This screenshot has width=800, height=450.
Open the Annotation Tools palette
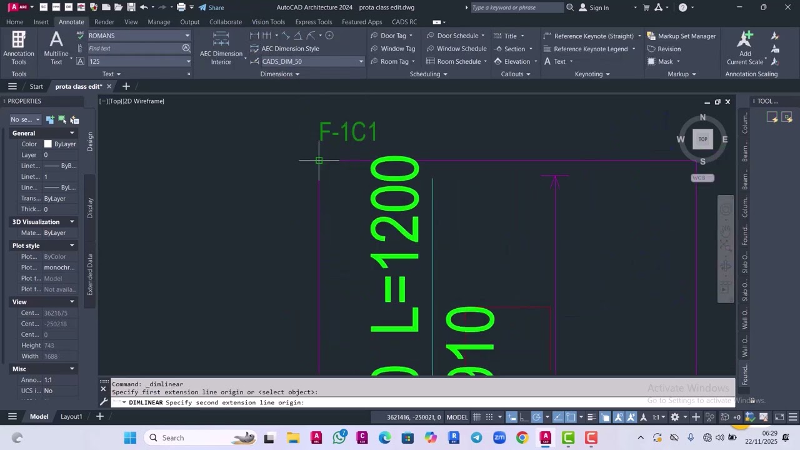point(19,48)
